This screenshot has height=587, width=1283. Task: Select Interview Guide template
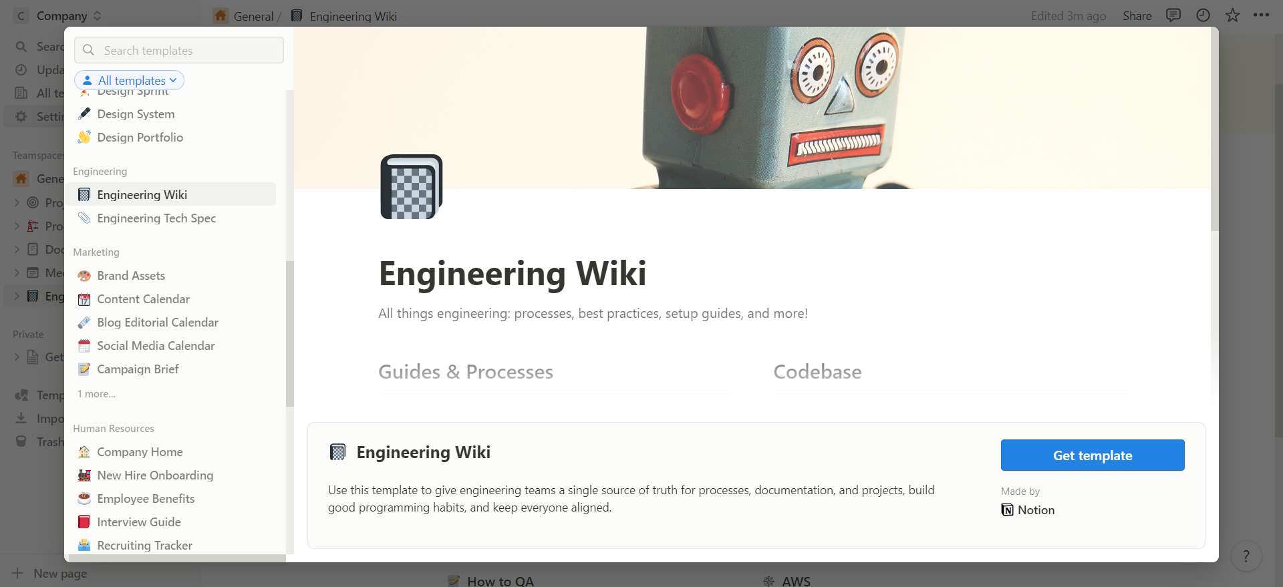[172, 522]
